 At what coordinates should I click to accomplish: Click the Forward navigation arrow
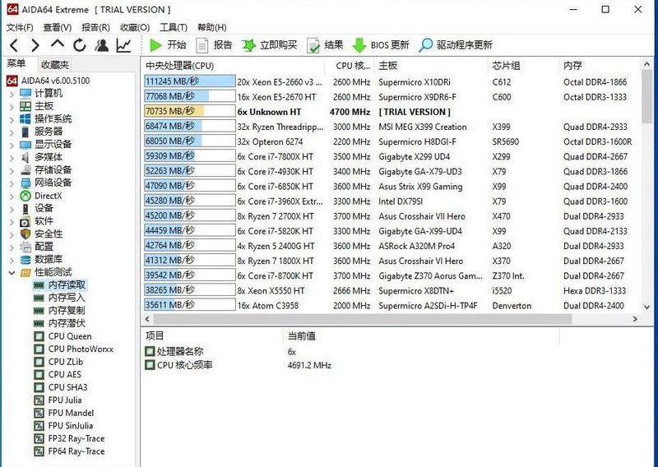35,45
